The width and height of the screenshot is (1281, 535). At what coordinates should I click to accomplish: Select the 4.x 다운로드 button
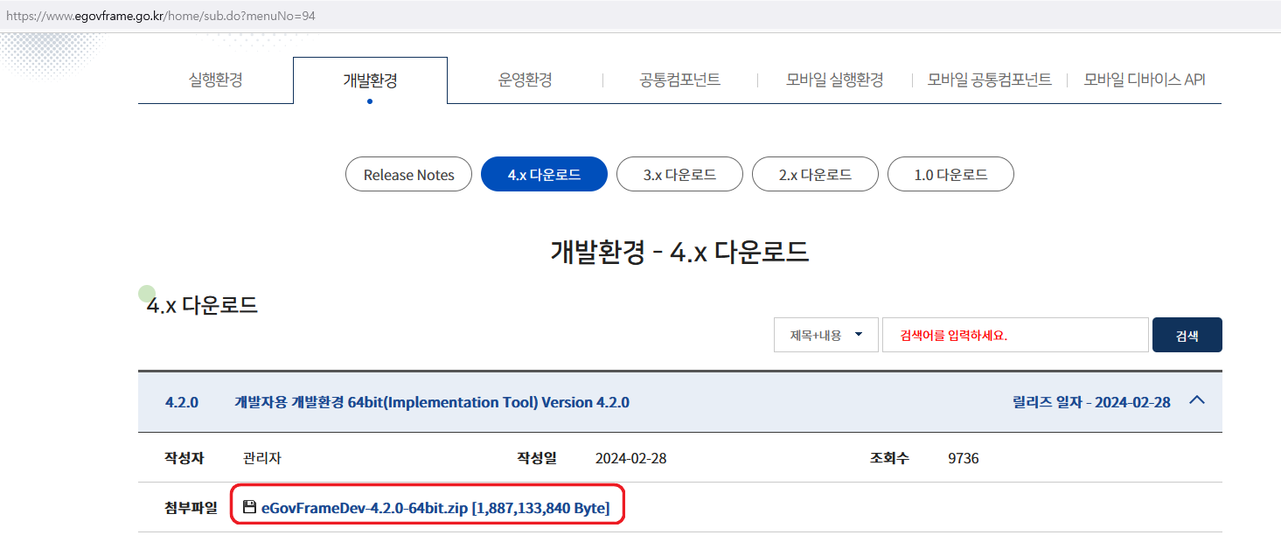point(544,175)
